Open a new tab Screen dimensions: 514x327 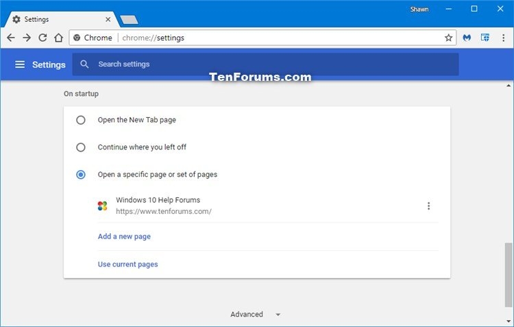(x=129, y=19)
